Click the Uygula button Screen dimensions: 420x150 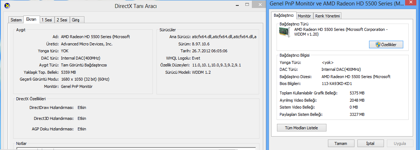400,143
